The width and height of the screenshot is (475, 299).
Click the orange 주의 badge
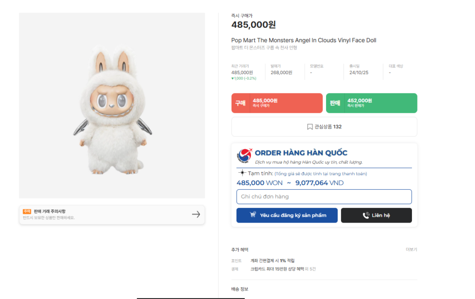27,212
